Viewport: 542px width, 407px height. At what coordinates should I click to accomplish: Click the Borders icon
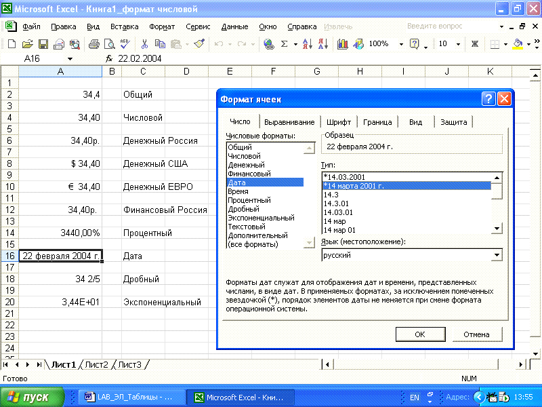[495, 44]
